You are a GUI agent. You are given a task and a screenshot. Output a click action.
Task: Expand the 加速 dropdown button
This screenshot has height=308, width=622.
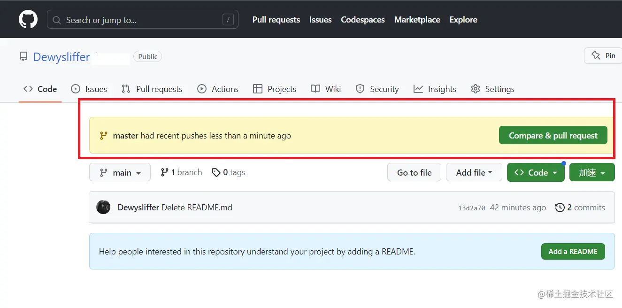pyautogui.click(x=591, y=173)
